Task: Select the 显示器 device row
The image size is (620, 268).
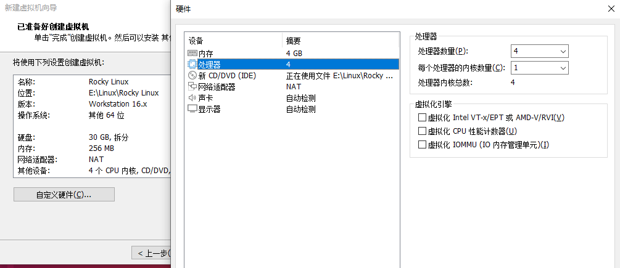Action: 292,109
